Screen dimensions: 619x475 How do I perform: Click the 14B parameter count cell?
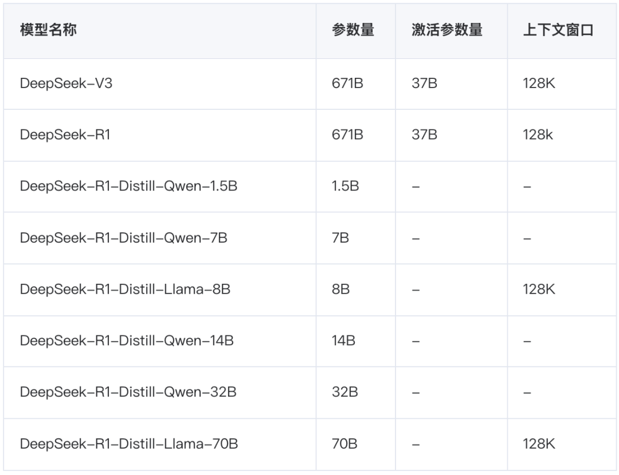(x=343, y=341)
